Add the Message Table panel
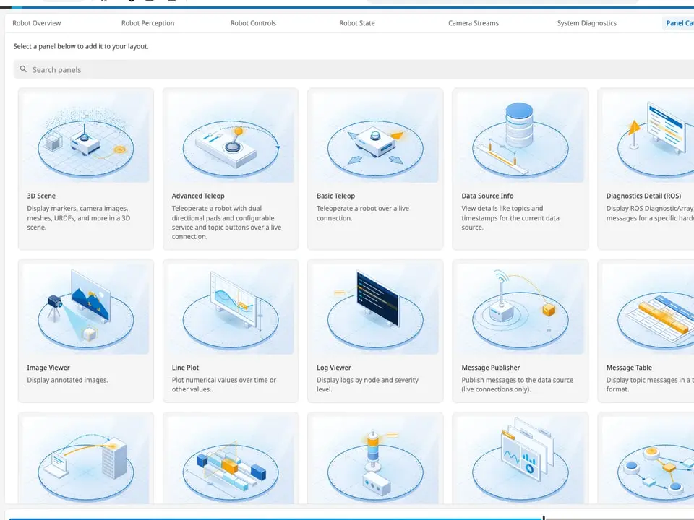 (646, 331)
